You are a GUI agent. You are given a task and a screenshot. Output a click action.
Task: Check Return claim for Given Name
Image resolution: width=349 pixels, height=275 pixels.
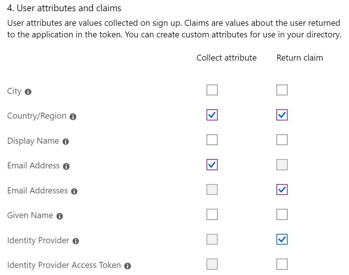pyautogui.click(x=282, y=214)
